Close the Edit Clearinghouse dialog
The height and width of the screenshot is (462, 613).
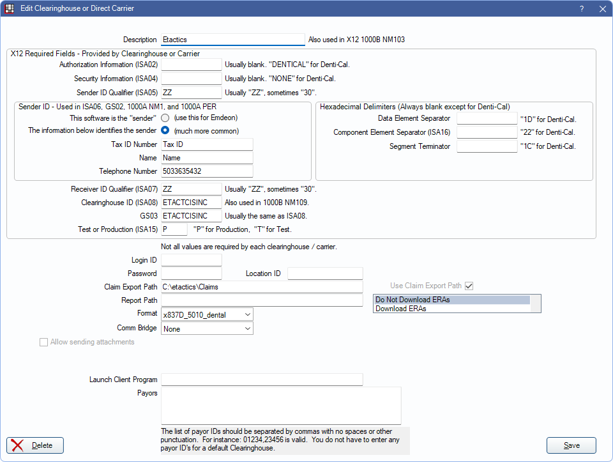602,9
